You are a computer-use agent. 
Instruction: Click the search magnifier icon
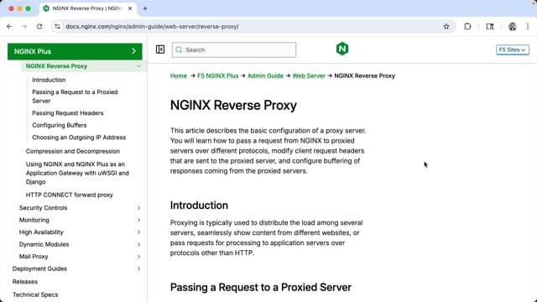point(179,50)
